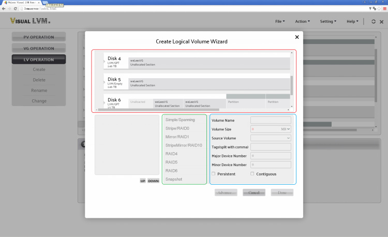The width and height of the screenshot is (388, 237).
Task: Select Mirror/RAID1 volume type
Action: [x=177, y=137]
